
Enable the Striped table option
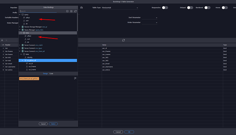pos(190,7)
